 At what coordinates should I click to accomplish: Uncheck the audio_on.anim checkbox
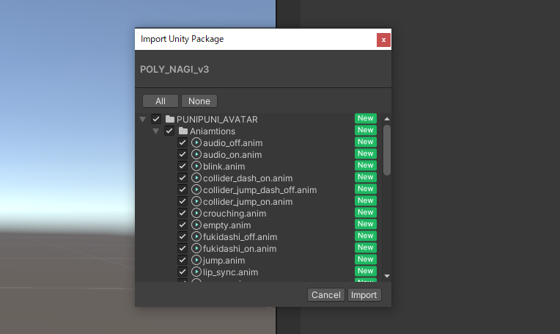pyautogui.click(x=183, y=154)
